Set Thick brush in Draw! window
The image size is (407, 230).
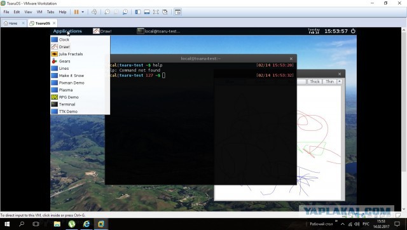pyautogui.click(x=315, y=82)
